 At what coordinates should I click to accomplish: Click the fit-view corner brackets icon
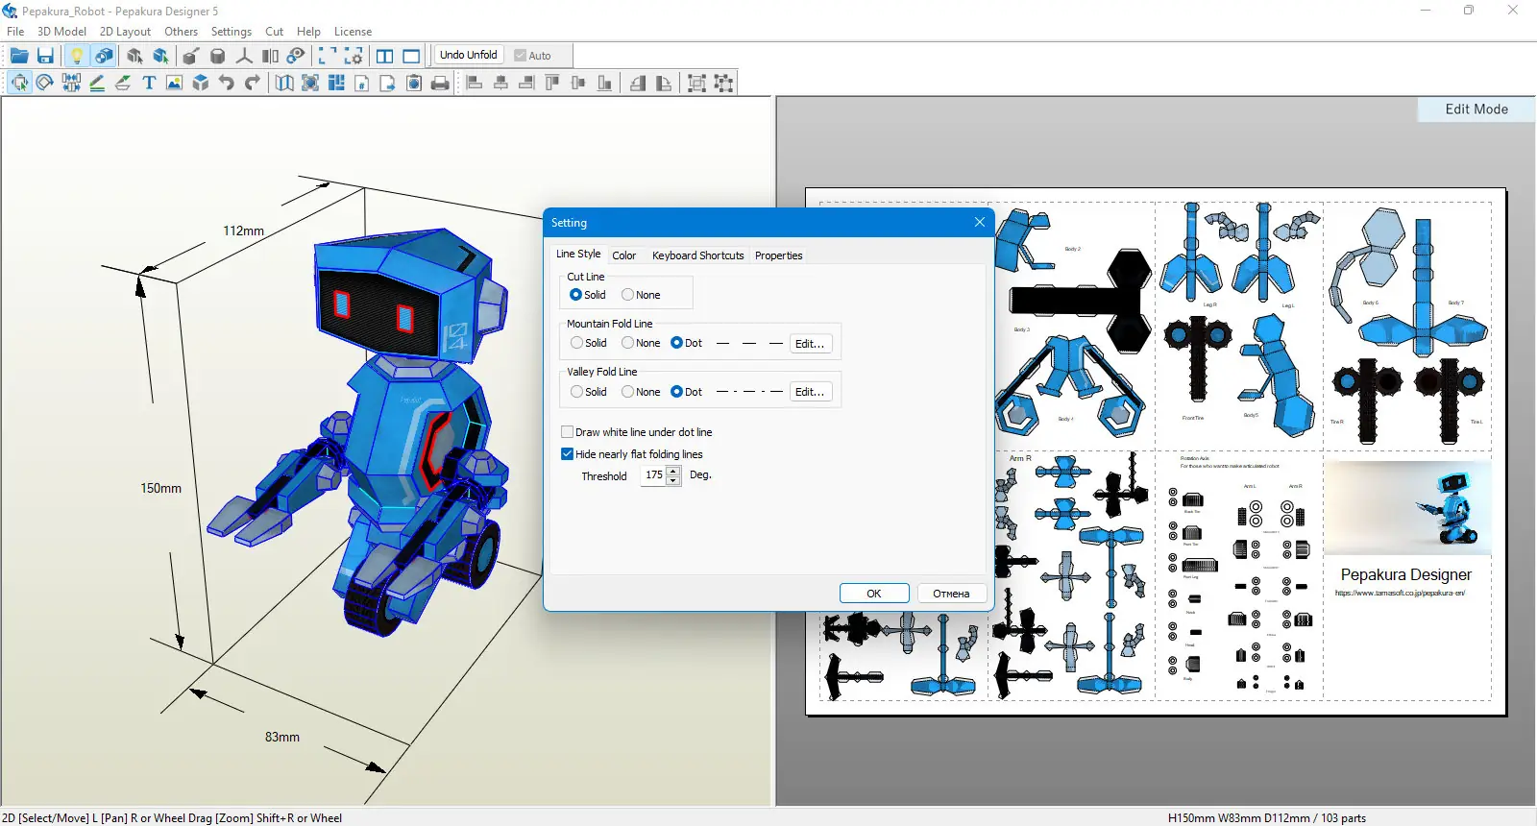tap(328, 56)
